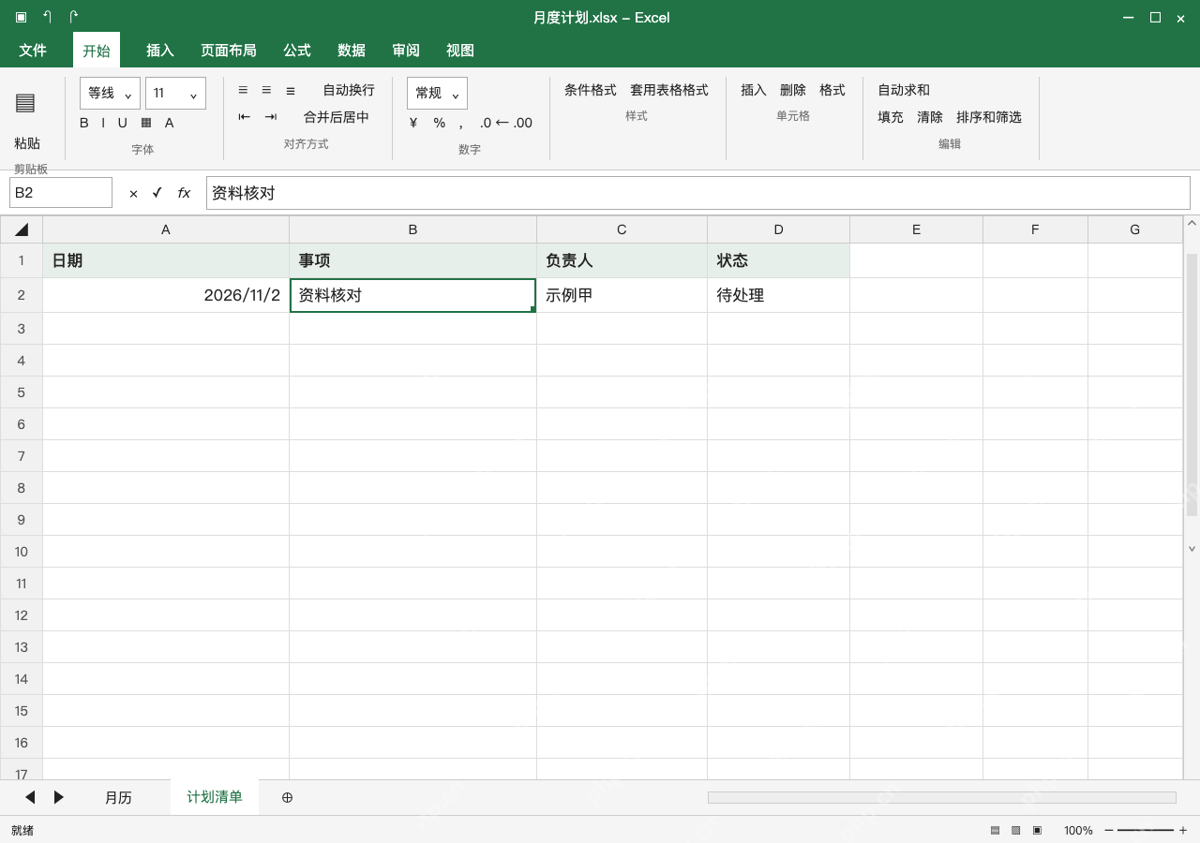Screen dimensions: 1200x843
Task: Toggle bold formatting
Action: (84, 123)
